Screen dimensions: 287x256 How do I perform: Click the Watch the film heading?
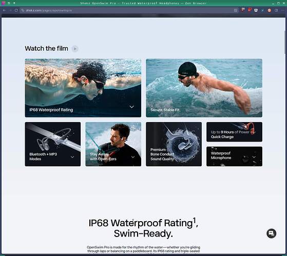coord(47,49)
